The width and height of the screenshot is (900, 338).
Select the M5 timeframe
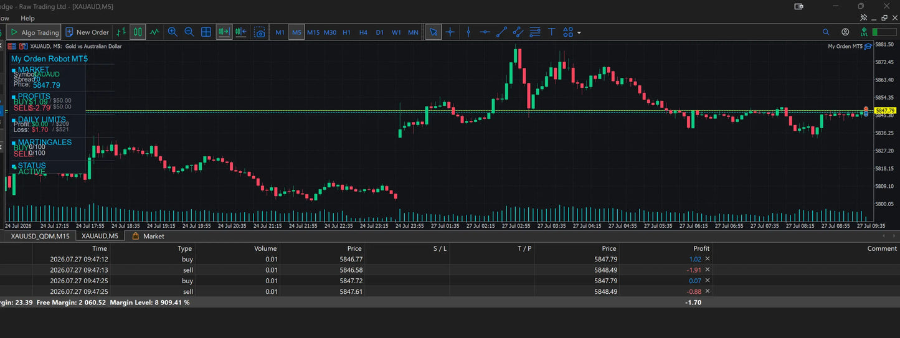point(296,32)
